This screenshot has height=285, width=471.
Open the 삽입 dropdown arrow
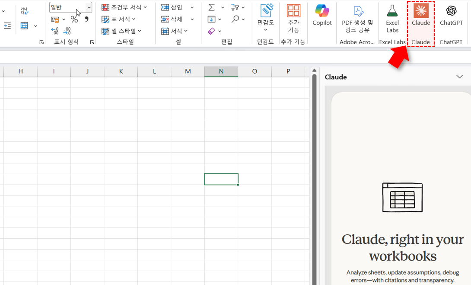pos(191,7)
